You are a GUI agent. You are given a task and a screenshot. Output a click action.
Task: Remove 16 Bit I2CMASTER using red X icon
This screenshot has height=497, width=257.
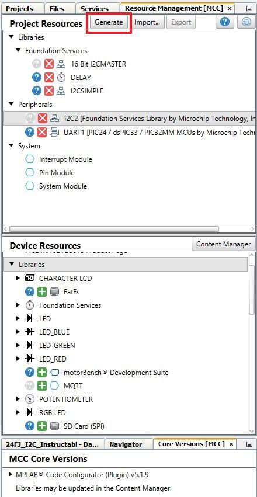[49, 64]
